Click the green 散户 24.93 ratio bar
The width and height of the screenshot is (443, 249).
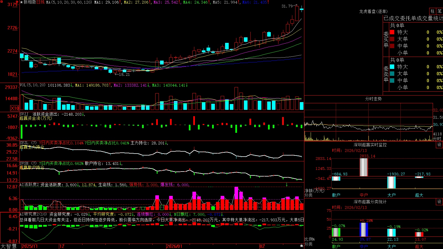[x=336, y=232]
